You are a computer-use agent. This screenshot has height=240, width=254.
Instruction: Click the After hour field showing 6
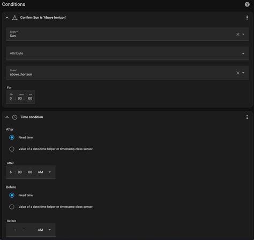pos(11,172)
